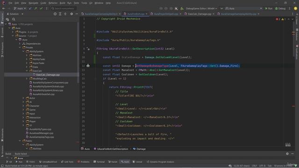Expand the Interaction folder
Screen dimensions: 299x168
pyautogui.click(x=23, y=118)
